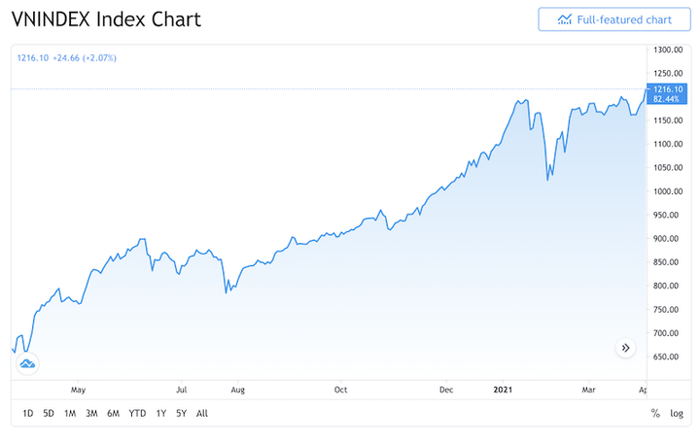Image resolution: width=700 pixels, height=442 pixels.
Task: Select the 5D time range
Action: 49,414
